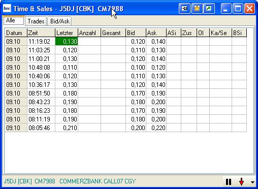This screenshot has height=189, width=258.
Task: Sort by the Datum column header
Action: tap(16, 33)
